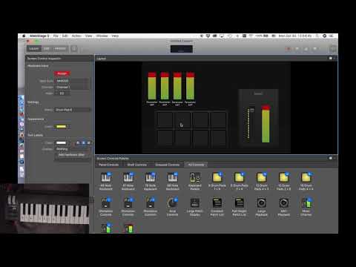The image size is (356, 267).
Task: Open the MainStage 3 menu
Action: coord(39,36)
